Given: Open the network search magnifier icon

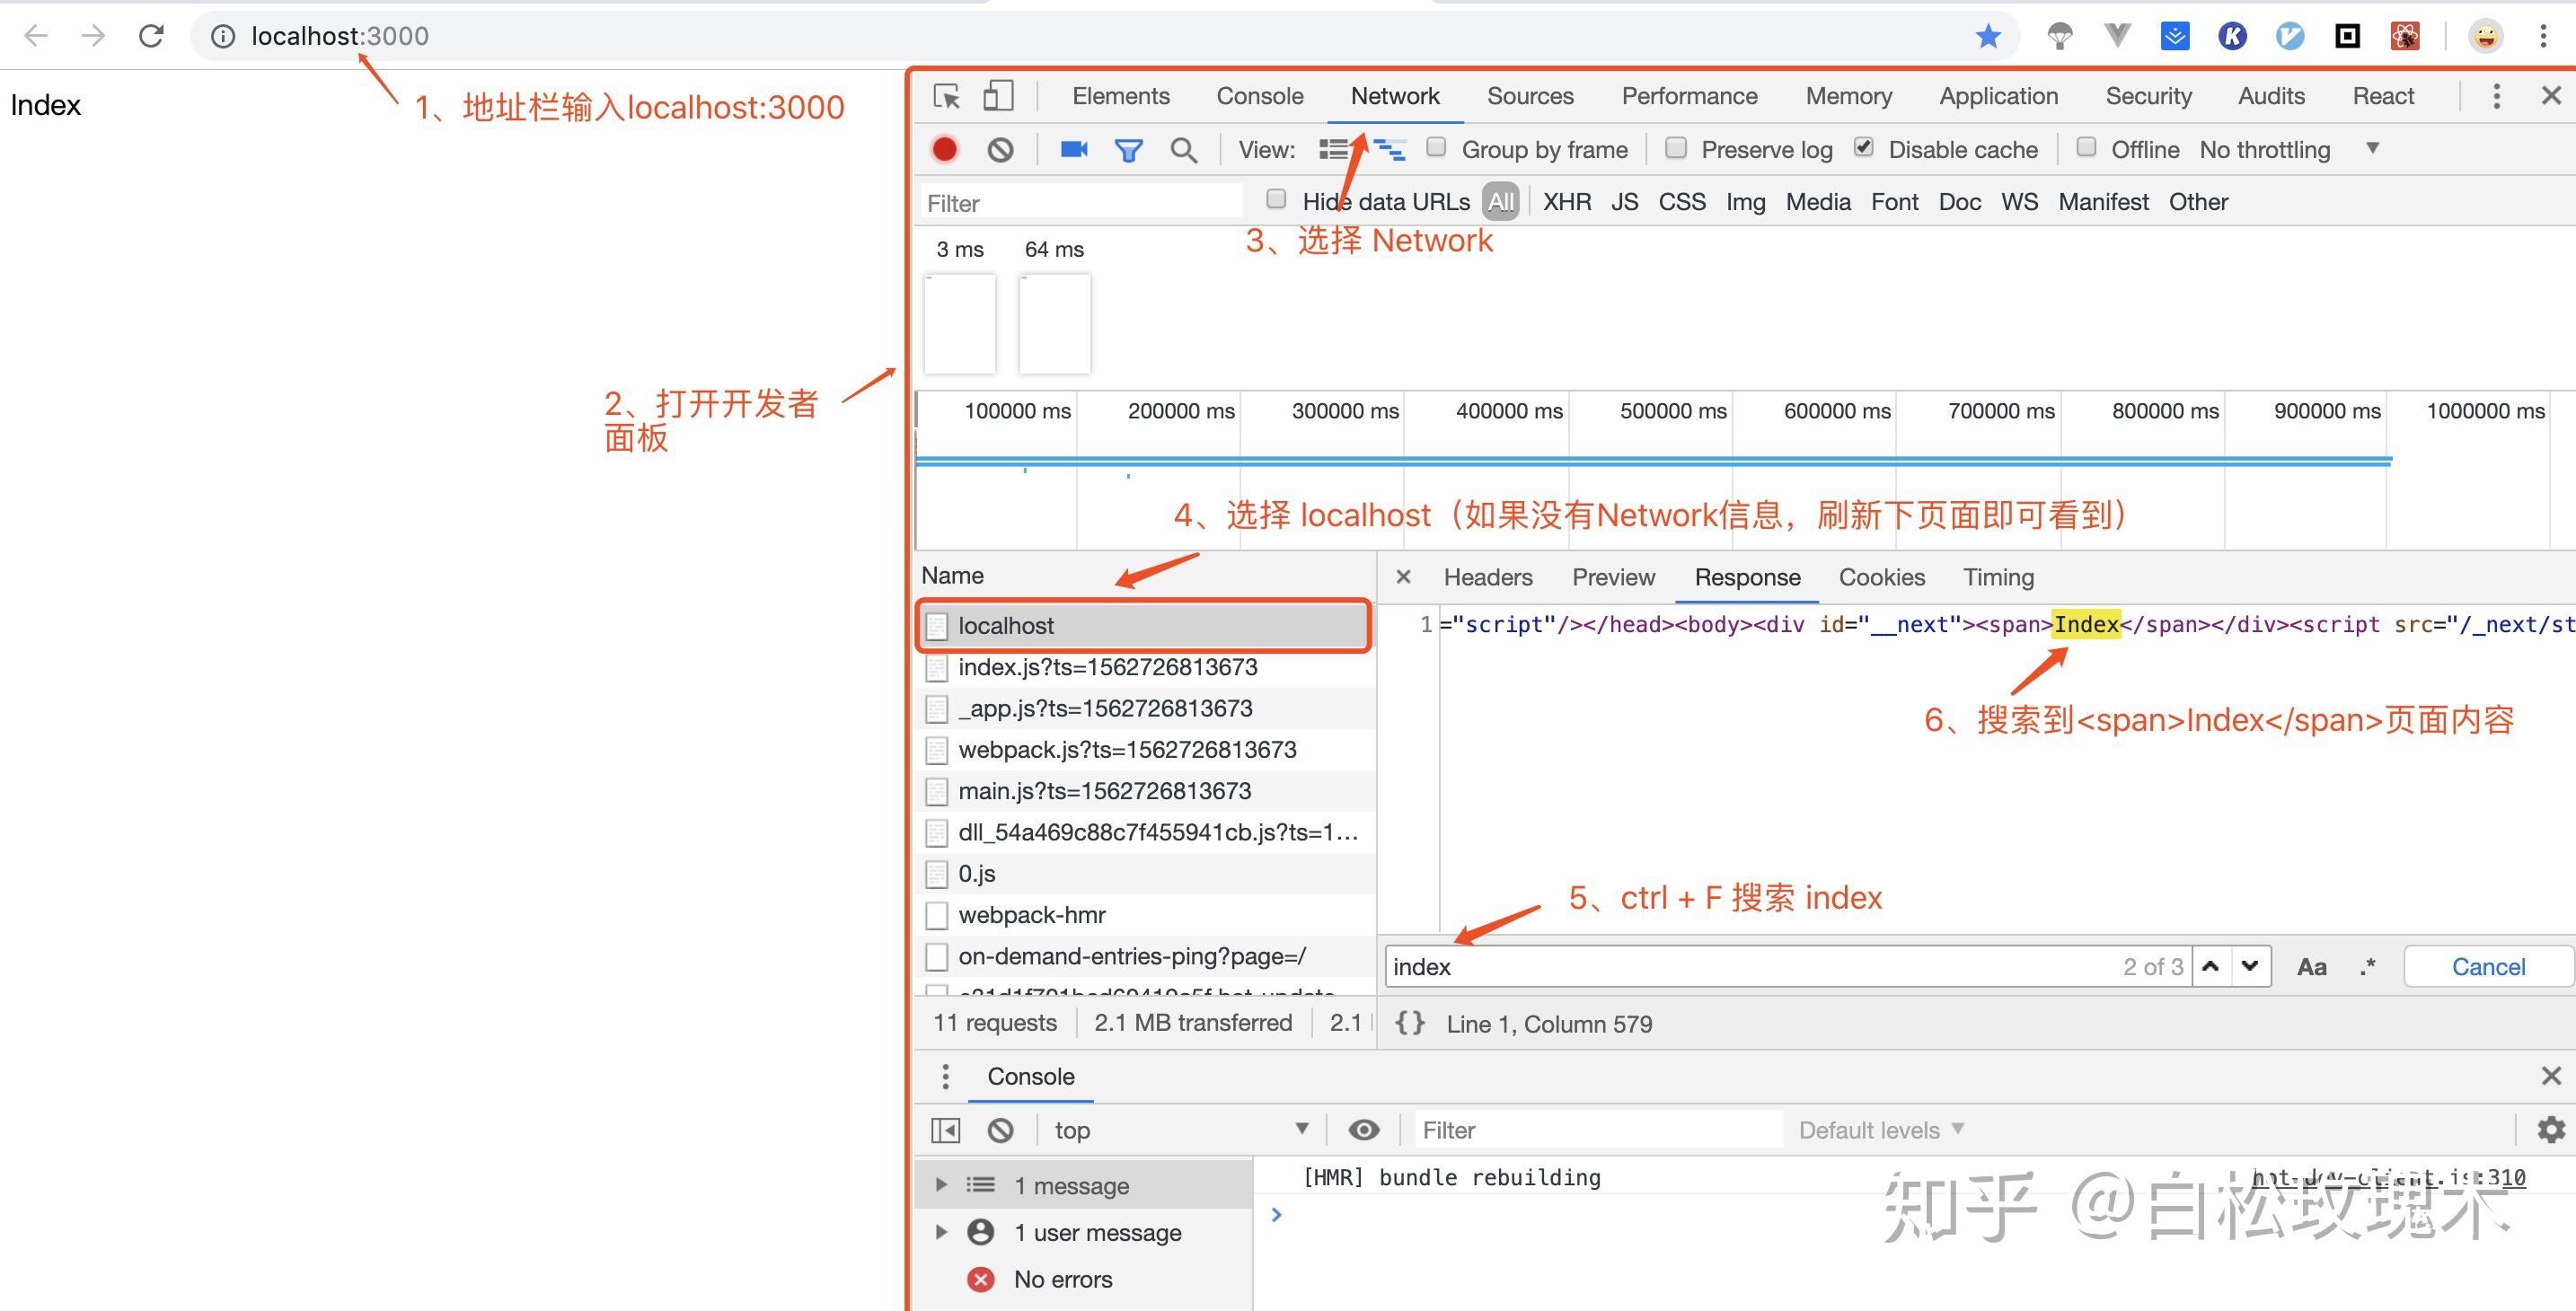Looking at the screenshot, I should pyautogui.click(x=1184, y=149).
